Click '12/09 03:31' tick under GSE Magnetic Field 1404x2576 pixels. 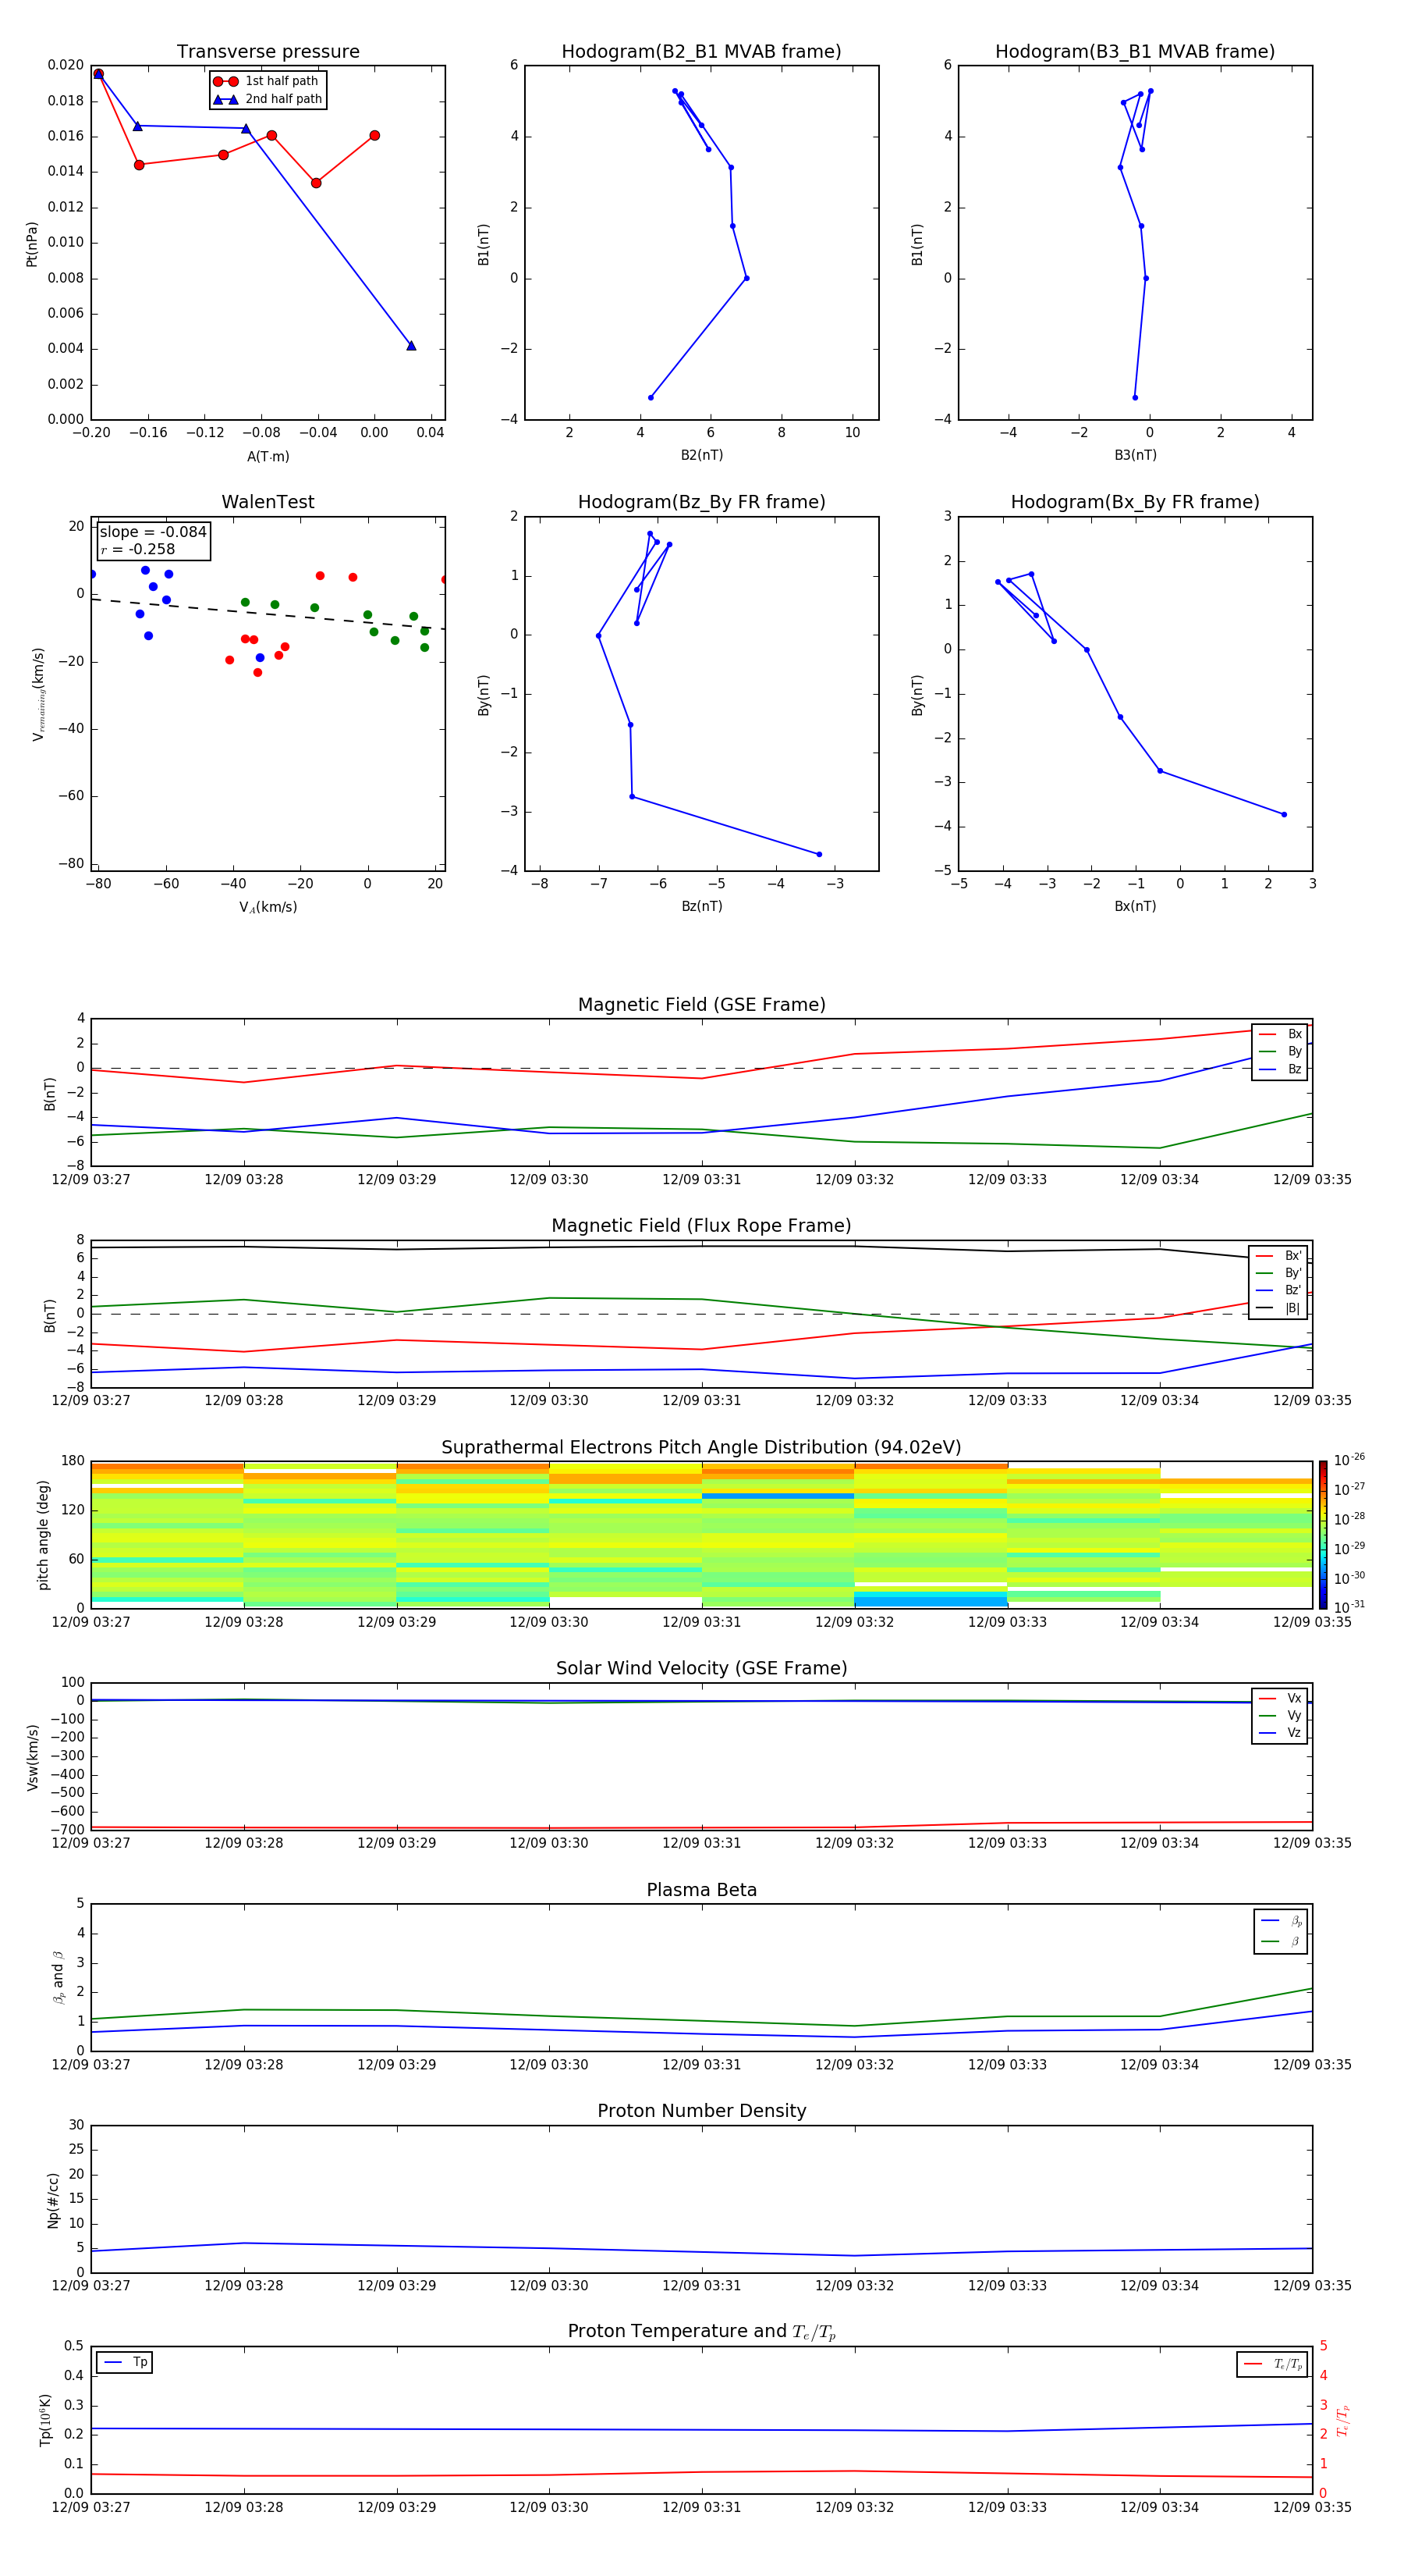(x=701, y=1180)
